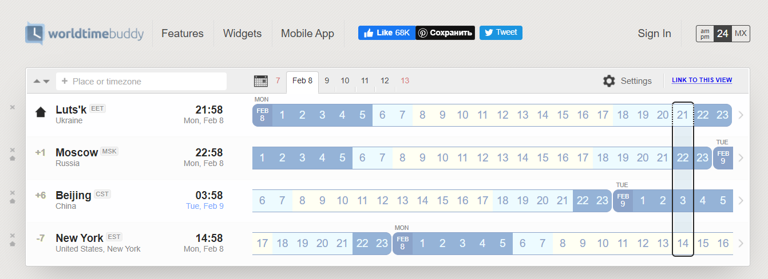This screenshot has height=279, width=768.
Task: Select hour 12 in Luts'k timeline
Action: tap(502, 115)
